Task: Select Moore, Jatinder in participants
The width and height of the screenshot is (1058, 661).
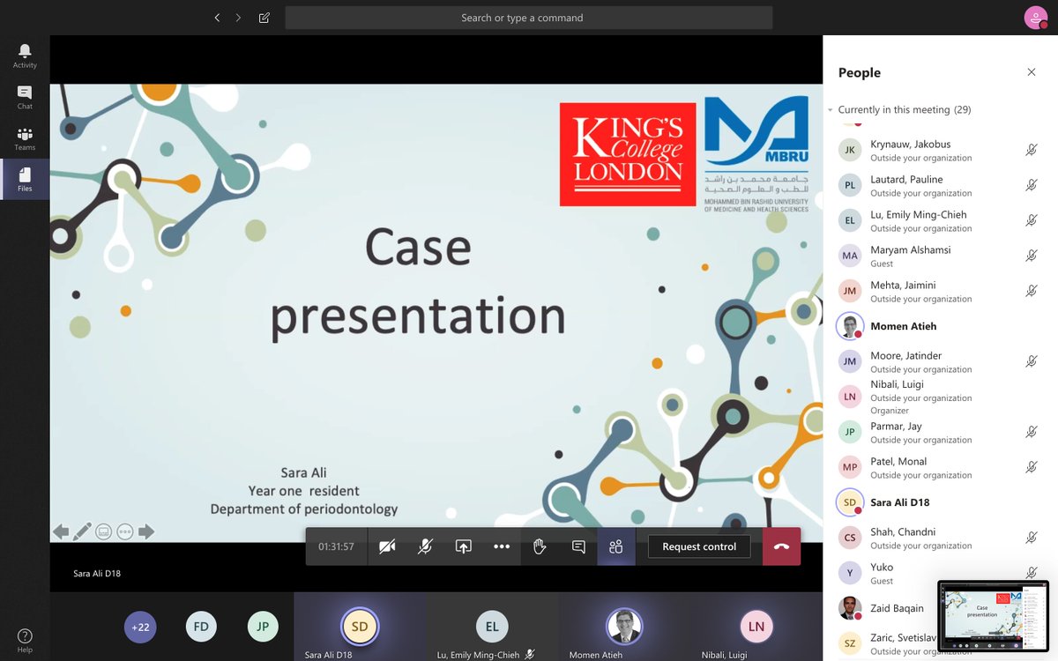Action: coord(940,361)
